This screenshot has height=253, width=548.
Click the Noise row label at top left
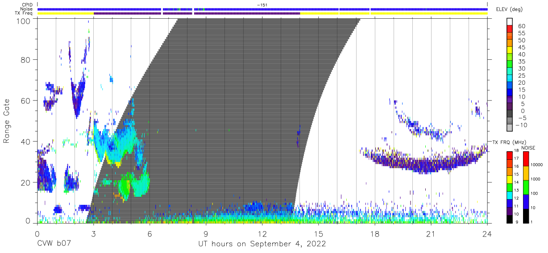tap(27, 9)
